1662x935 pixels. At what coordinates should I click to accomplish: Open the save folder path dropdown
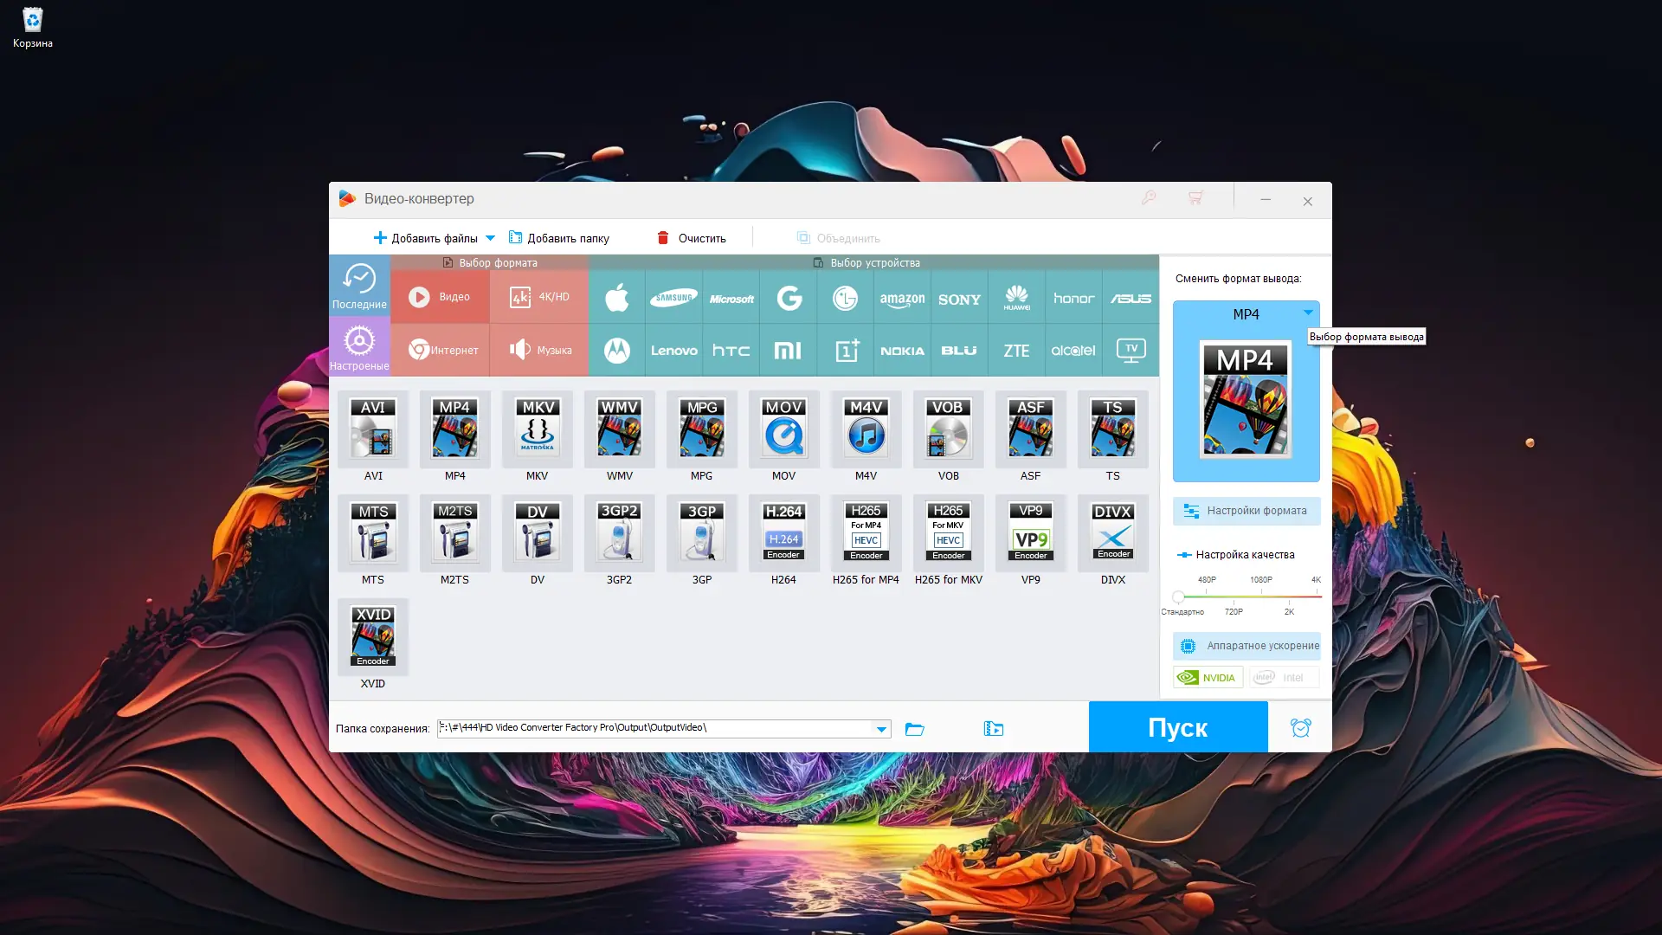(x=881, y=729)
